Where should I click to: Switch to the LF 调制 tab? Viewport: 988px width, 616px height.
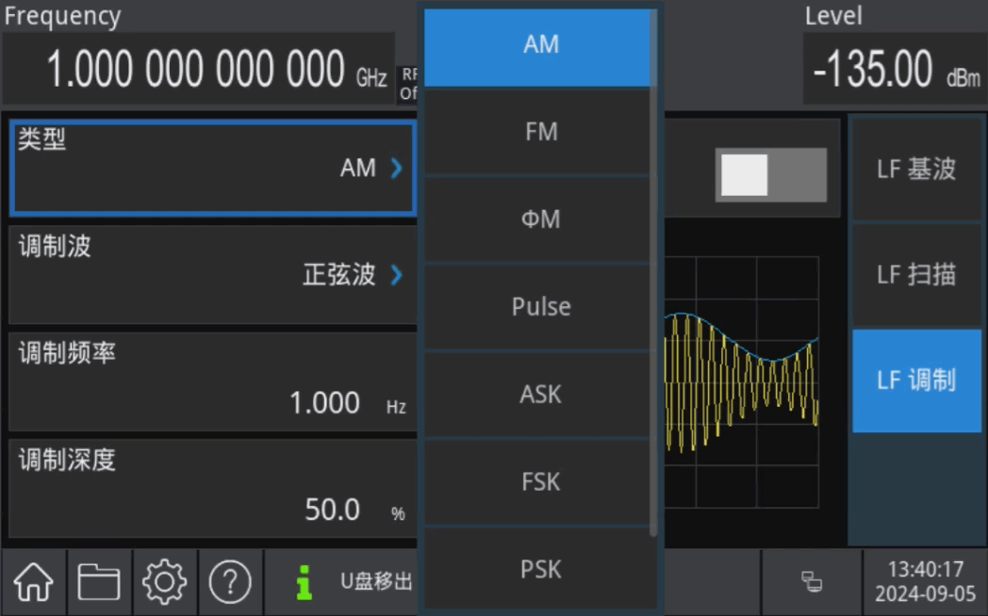[x=916, y=381]
